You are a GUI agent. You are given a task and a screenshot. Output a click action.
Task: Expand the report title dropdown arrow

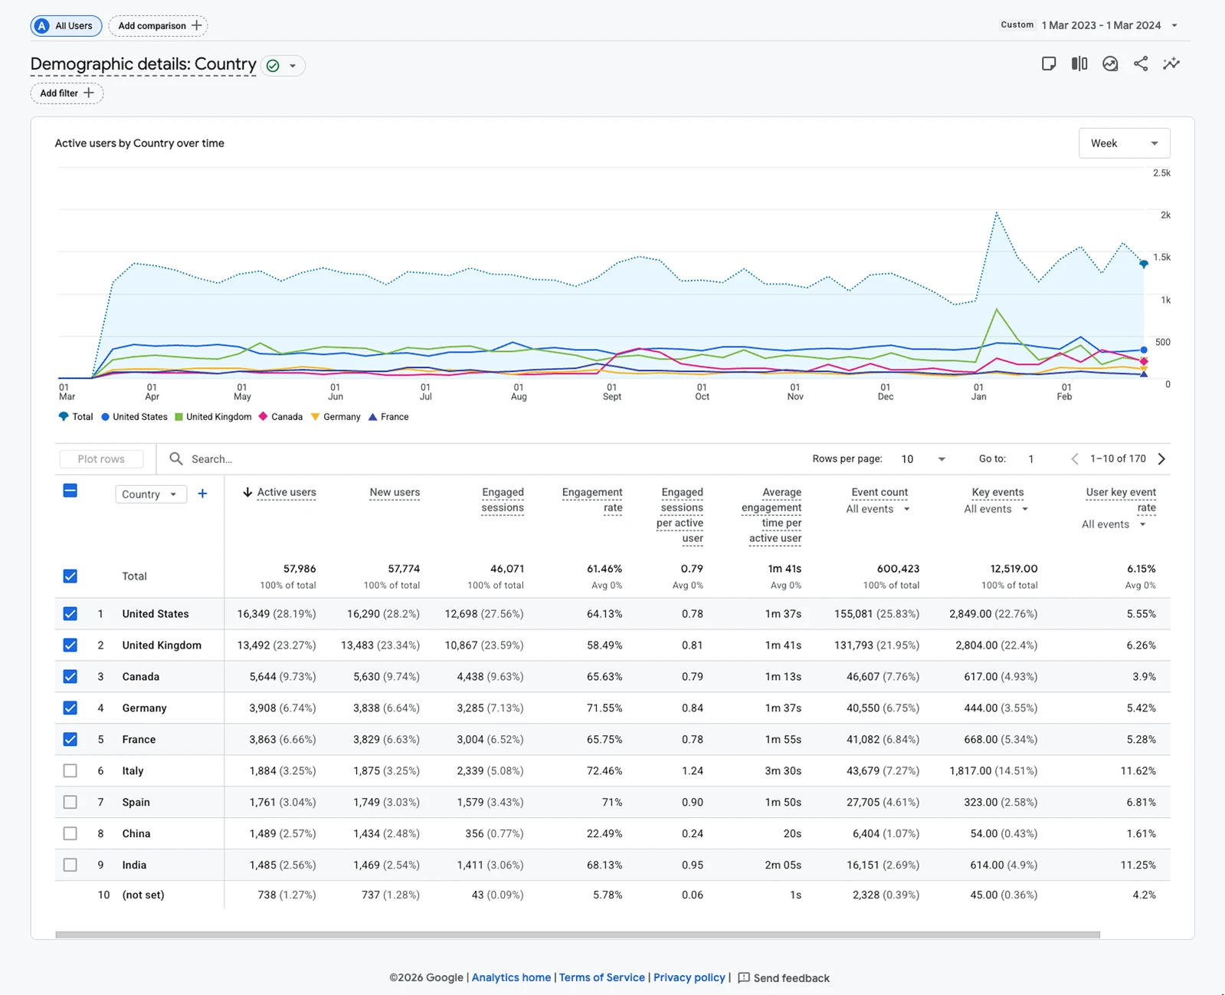(293, 66)
